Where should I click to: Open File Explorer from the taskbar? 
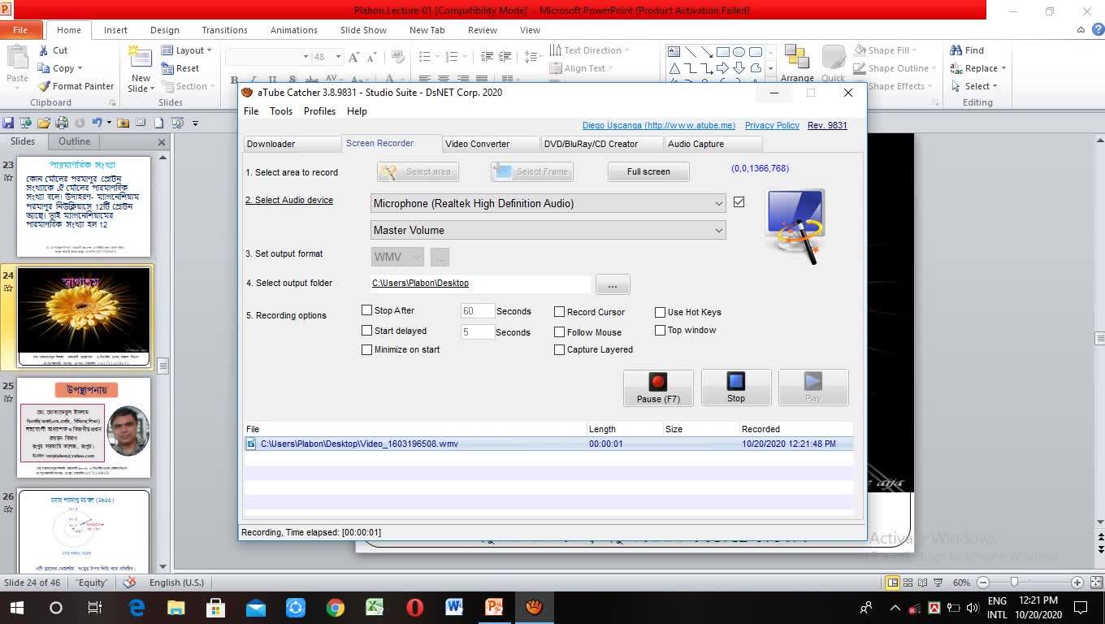click(176, 607)
